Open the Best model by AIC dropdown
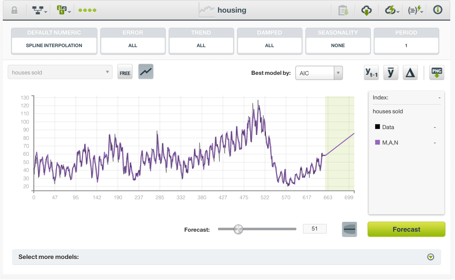455x280 pixels. tap(319, 72)
